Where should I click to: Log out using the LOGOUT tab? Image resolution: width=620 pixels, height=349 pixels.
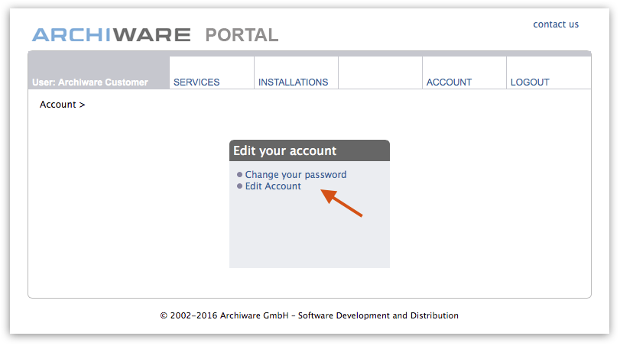coord(530,82)
